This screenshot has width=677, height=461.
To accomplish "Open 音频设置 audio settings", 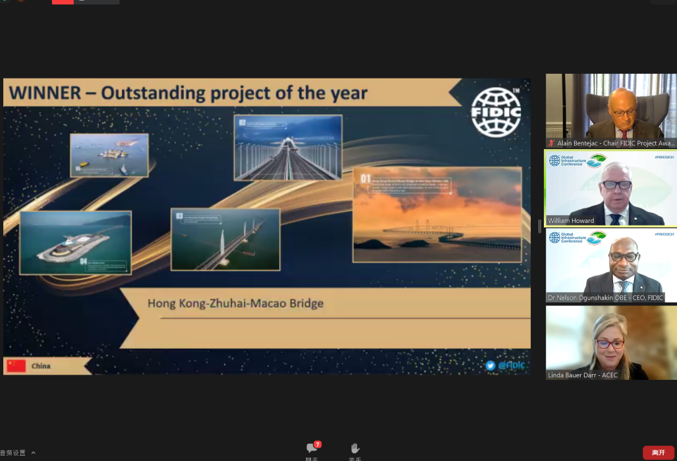I will tap(13, 453).
